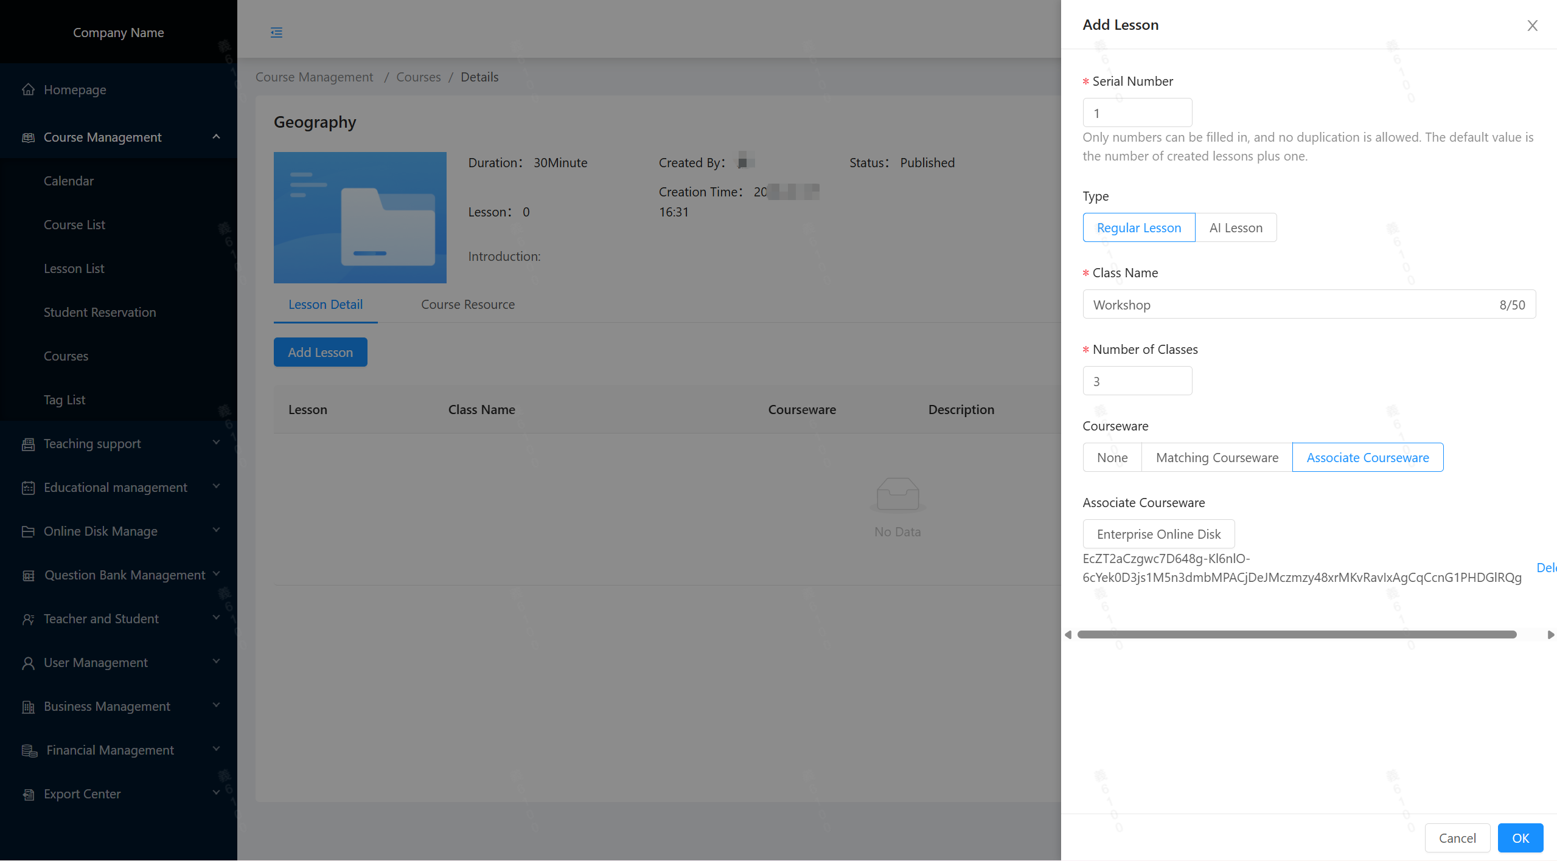Select the AI Lesson type option
The width and height of the screenshot is (1557, 861).
pos(1235,228)
